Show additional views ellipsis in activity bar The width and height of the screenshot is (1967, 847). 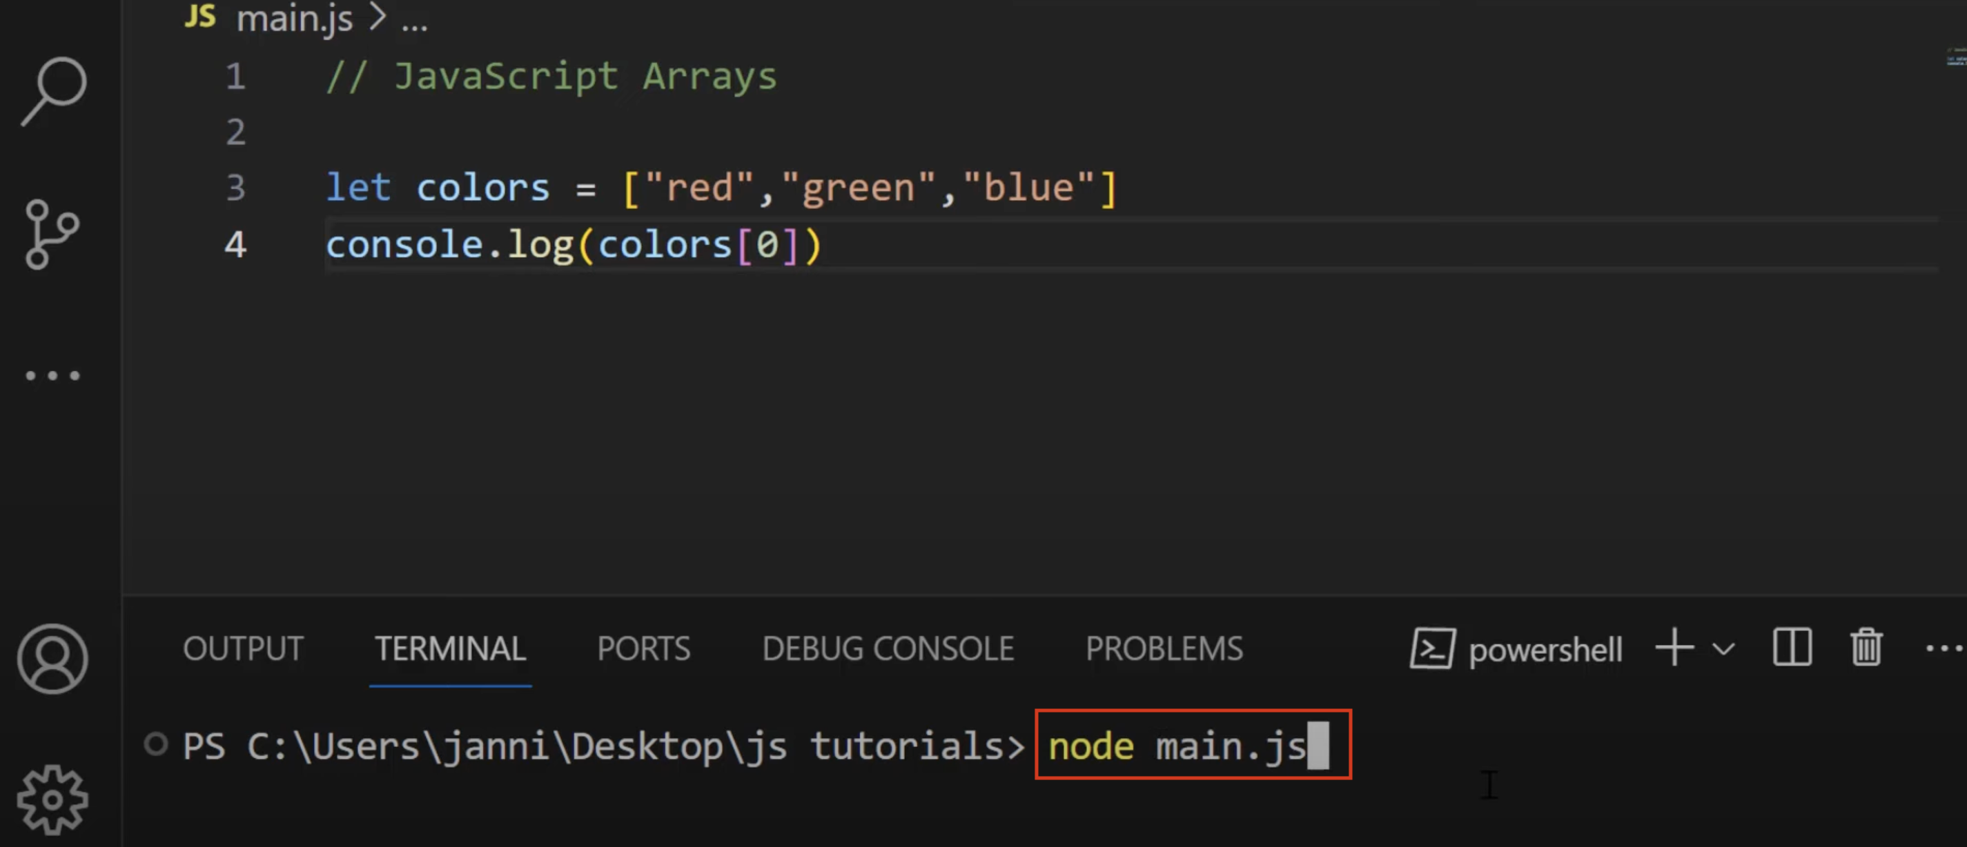52,375
